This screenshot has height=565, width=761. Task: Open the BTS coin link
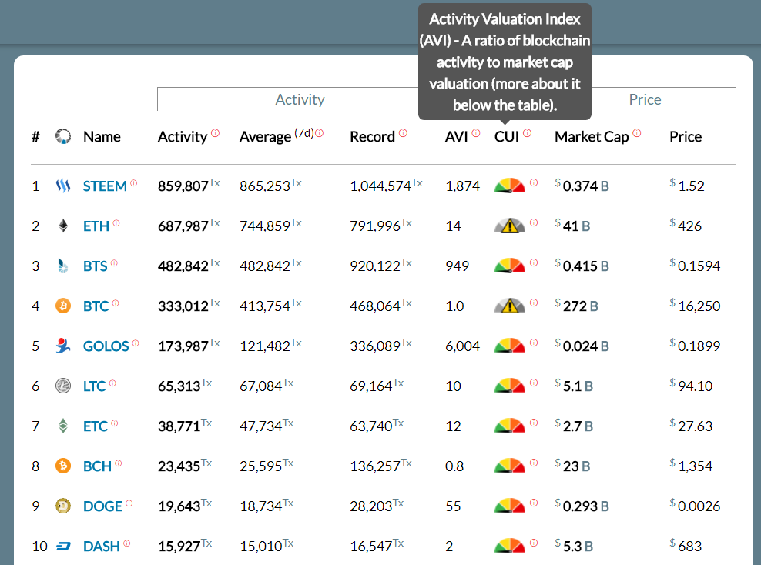[96, 266]
